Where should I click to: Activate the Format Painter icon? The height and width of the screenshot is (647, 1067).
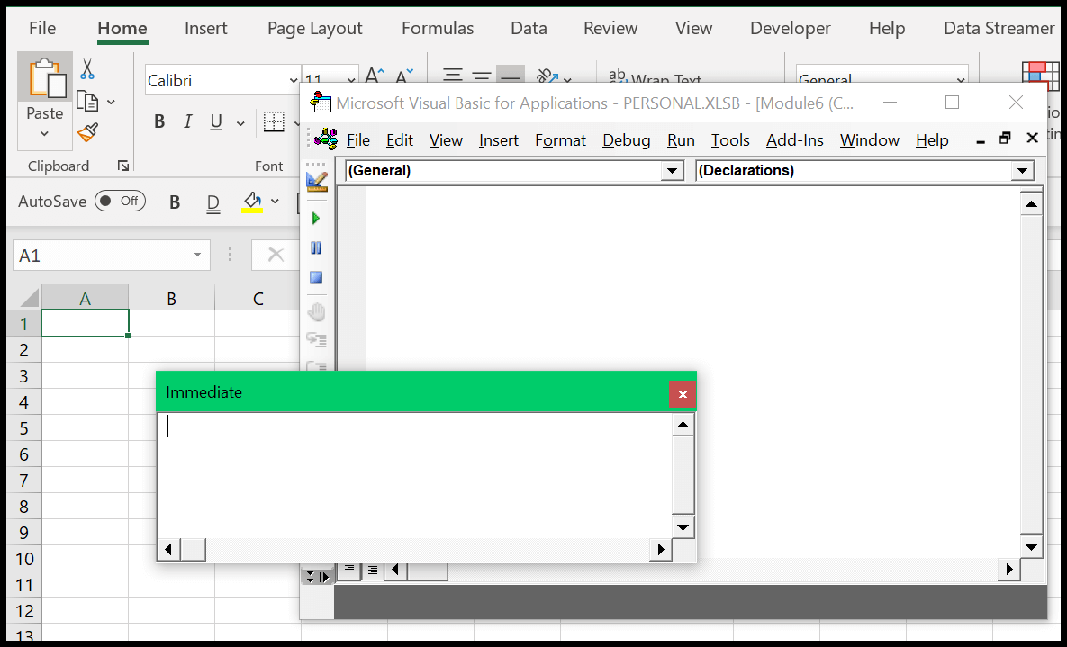87,132
